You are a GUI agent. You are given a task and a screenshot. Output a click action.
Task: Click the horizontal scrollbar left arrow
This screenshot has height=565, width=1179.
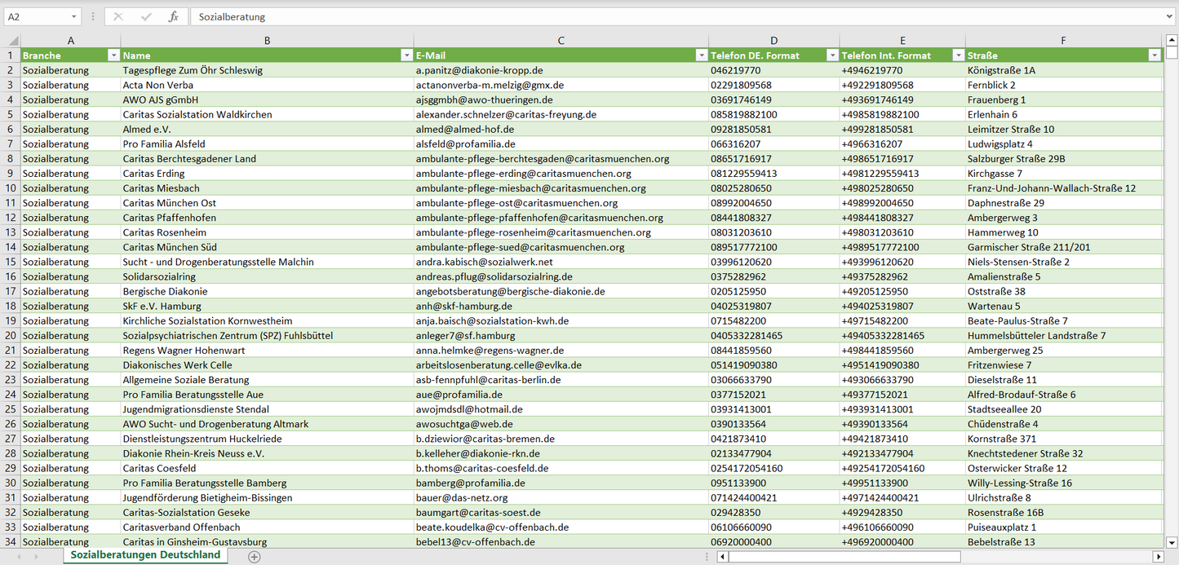[723, 556]
